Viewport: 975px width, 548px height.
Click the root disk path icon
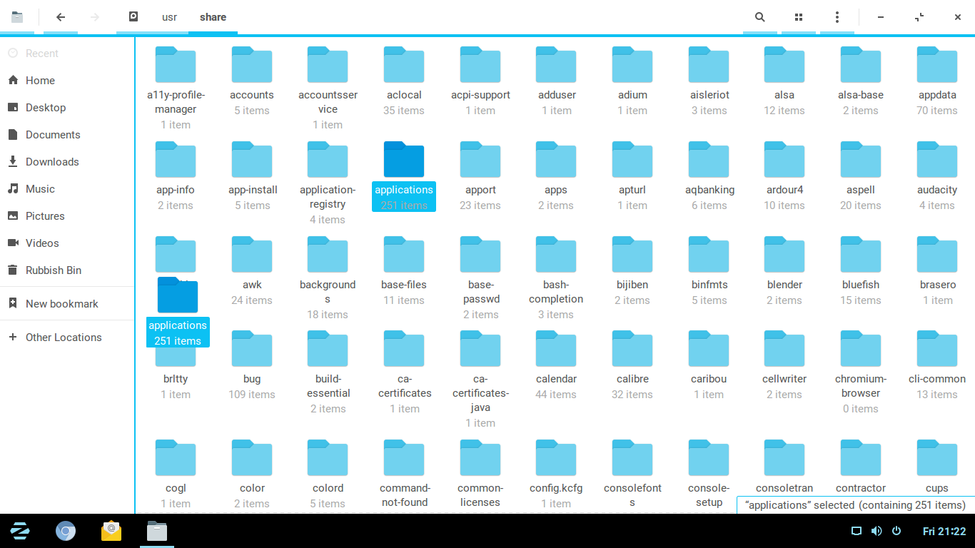(133, 17)
